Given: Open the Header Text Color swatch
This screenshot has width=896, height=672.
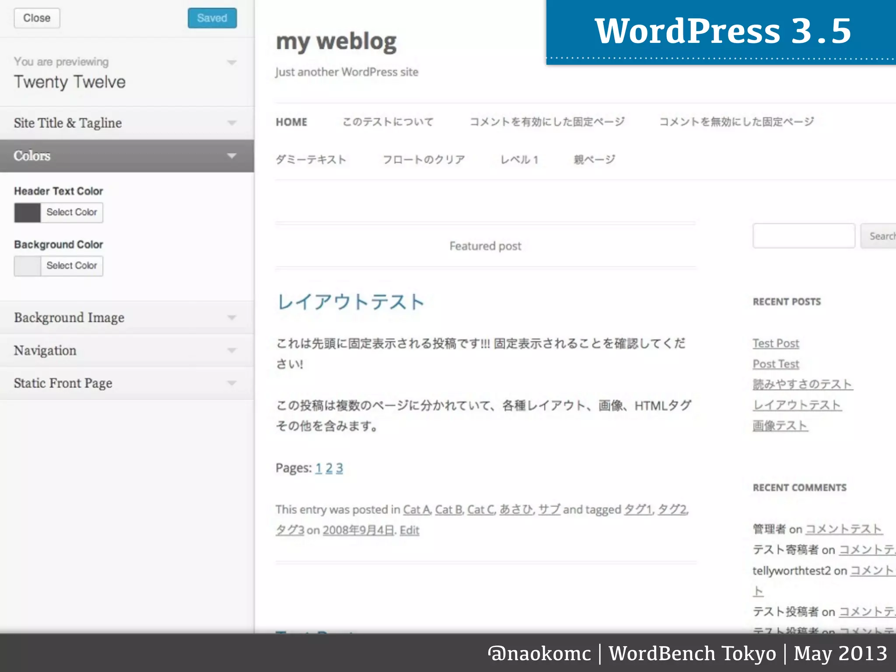Looking at the screenshot, I should click(27, 213).
